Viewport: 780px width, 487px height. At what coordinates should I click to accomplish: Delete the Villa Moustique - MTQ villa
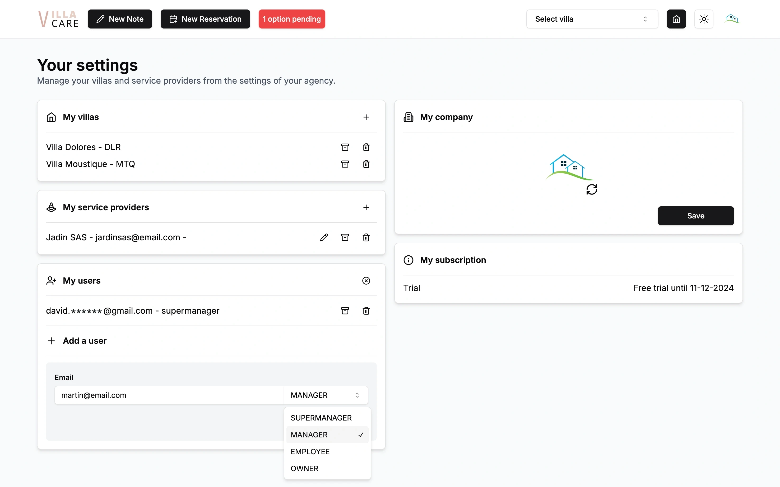click(x=366, y=164)
